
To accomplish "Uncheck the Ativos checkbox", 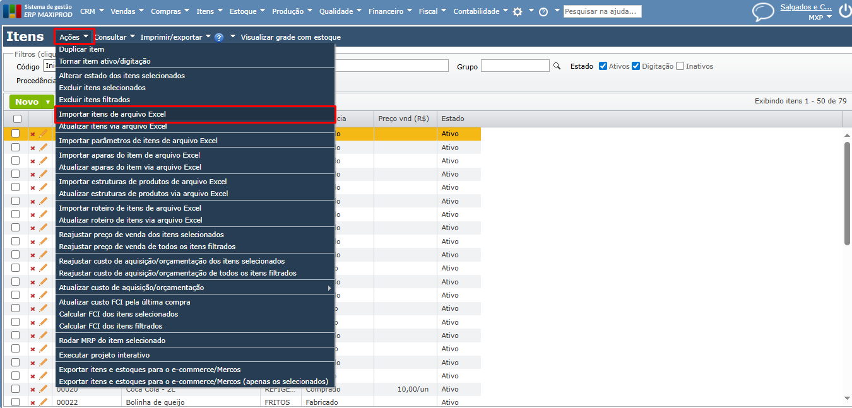I will [x=603, y=66].
